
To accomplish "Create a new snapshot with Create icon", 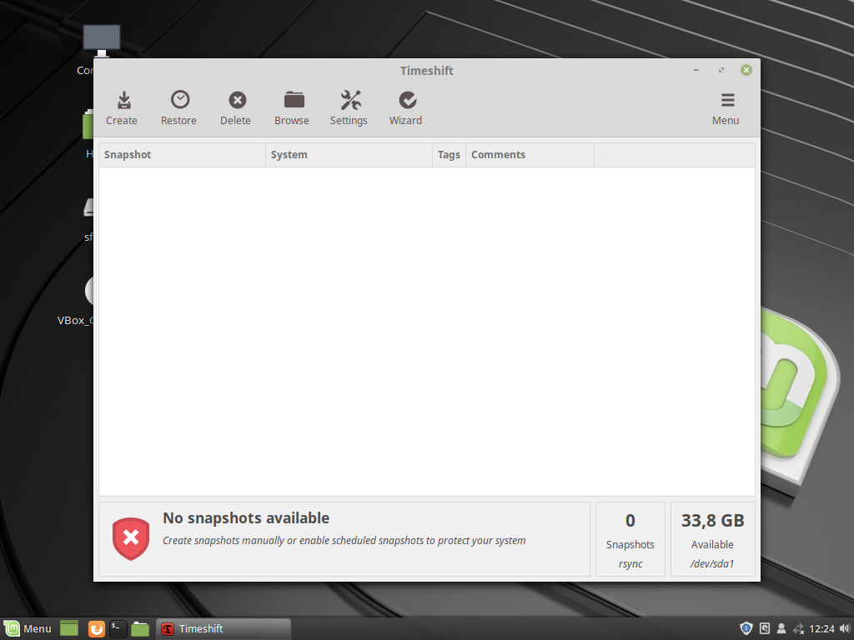I will pyautogui.click(x=122, y=108).
